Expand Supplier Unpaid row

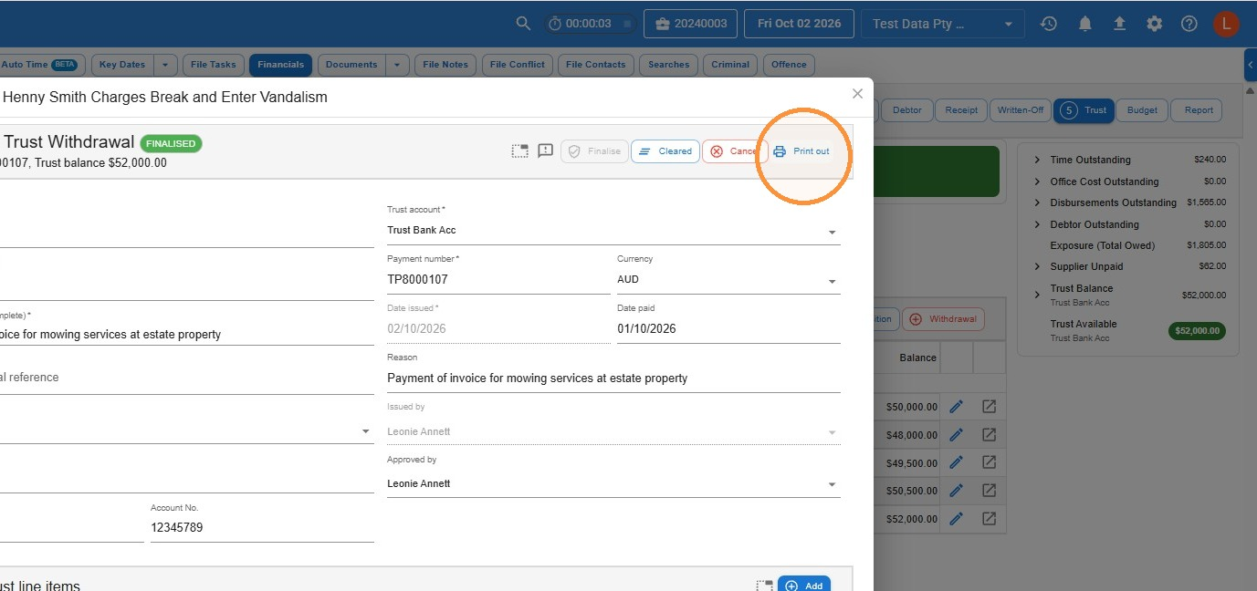(1037, 266)
